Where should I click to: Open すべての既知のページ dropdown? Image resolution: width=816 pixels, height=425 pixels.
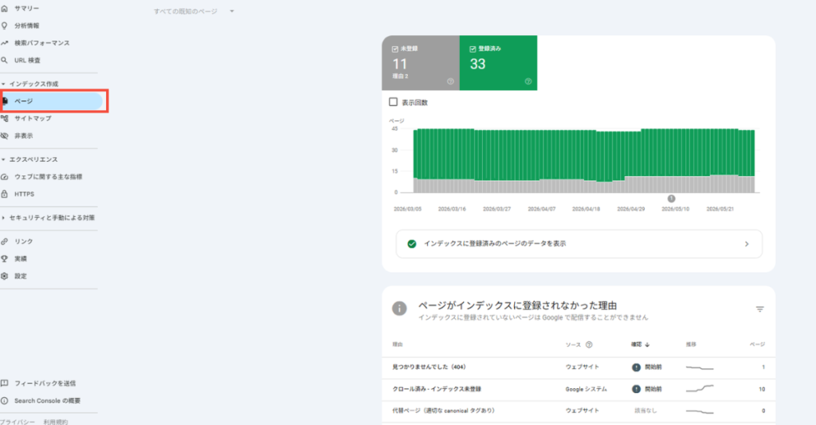(194, 11)
